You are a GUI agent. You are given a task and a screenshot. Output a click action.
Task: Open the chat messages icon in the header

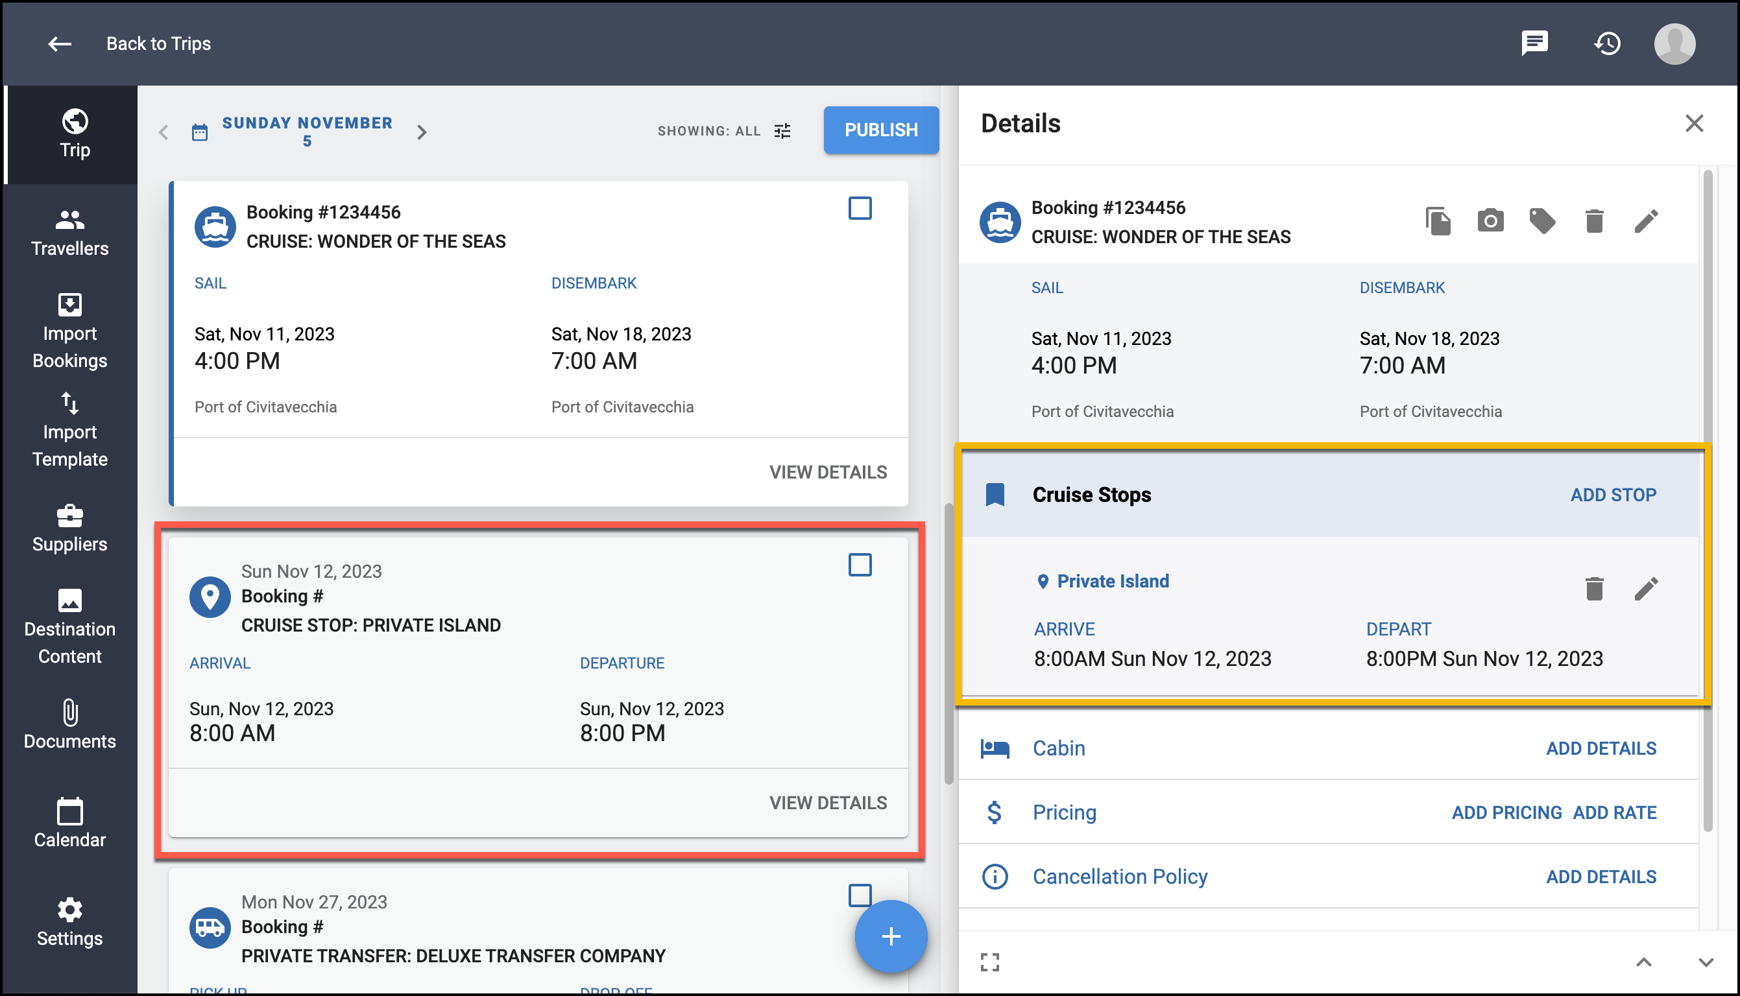click(x=1535, y=43)
